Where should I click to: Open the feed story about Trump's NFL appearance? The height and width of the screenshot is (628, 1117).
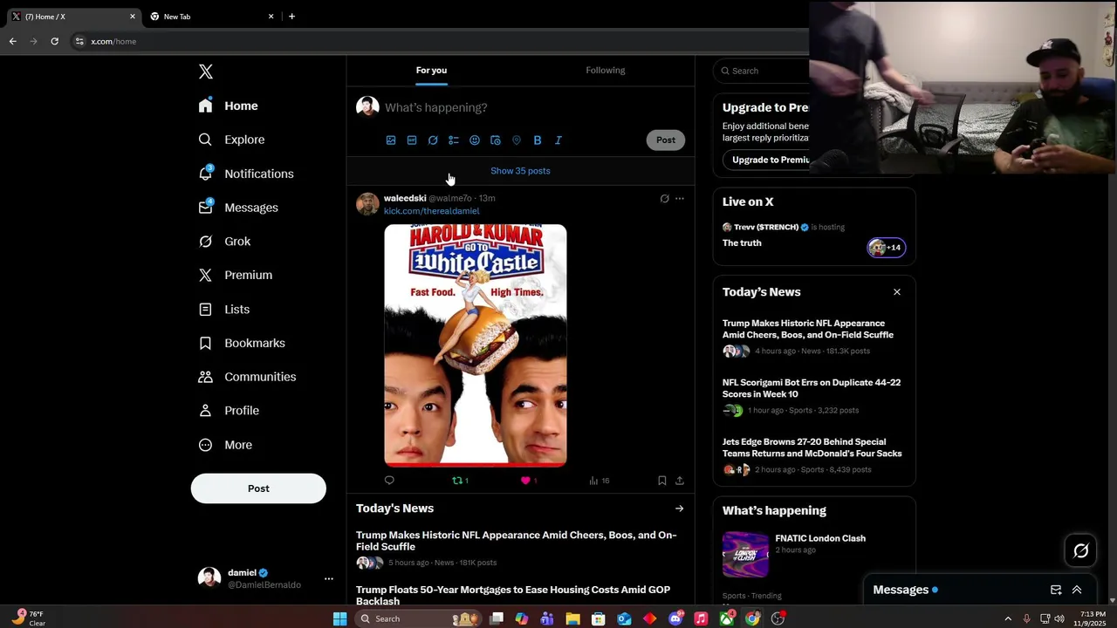[520, 550]
